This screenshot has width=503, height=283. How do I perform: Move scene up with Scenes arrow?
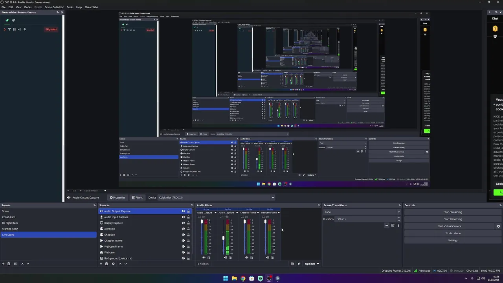click(x=22, y=264)
